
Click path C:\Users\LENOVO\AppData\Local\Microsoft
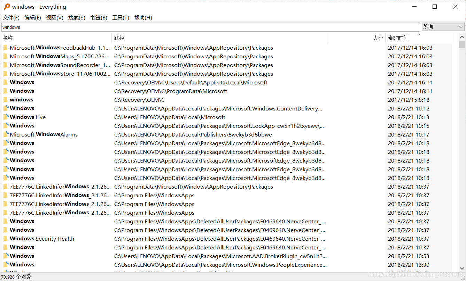[170, 117]
